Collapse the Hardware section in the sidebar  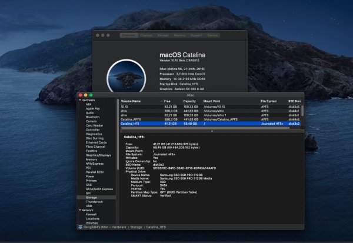pyautogui.click(x=79, y=101)
